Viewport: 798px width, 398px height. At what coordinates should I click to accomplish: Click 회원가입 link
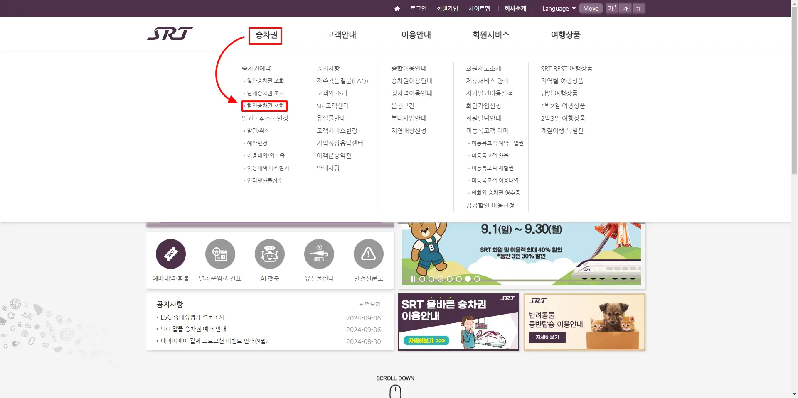pyautogui.click(x=448, y=8)
